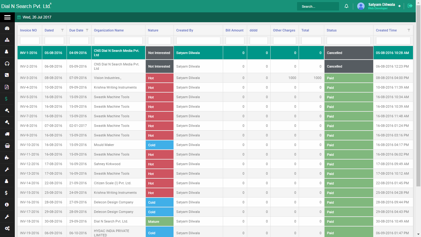This screenshot has width=421, height=237.
Task: Open the shopping basket icon in sidebar
Action: [7, 146]
